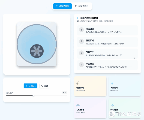Select step 3 气泡产生 card
Image resolution: width=144 pixels, height=120 pixels.
coord(107,54)
